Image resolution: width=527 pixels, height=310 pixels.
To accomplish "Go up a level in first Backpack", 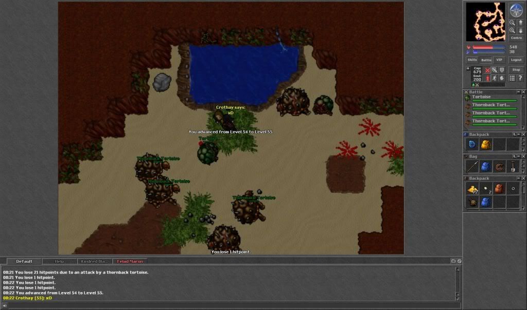I will click(514, 134).
